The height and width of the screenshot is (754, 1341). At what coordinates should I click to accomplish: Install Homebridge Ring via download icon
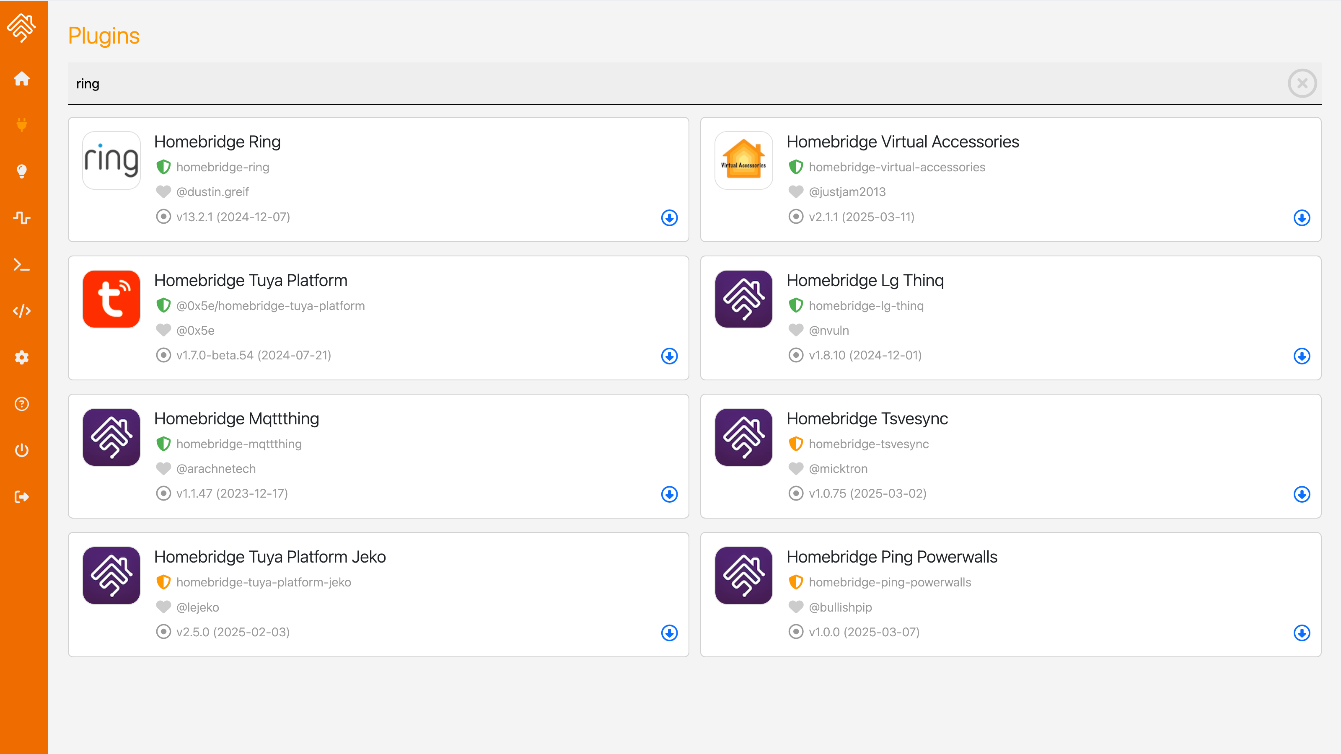tap(670, 217)
